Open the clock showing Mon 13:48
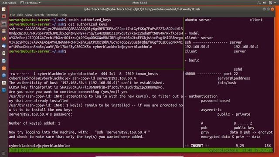Viewport: 279px width, 157px height. point(139,3)
